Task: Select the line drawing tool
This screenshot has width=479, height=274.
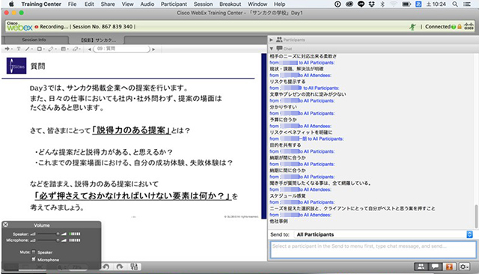Action: pos(28,49)
